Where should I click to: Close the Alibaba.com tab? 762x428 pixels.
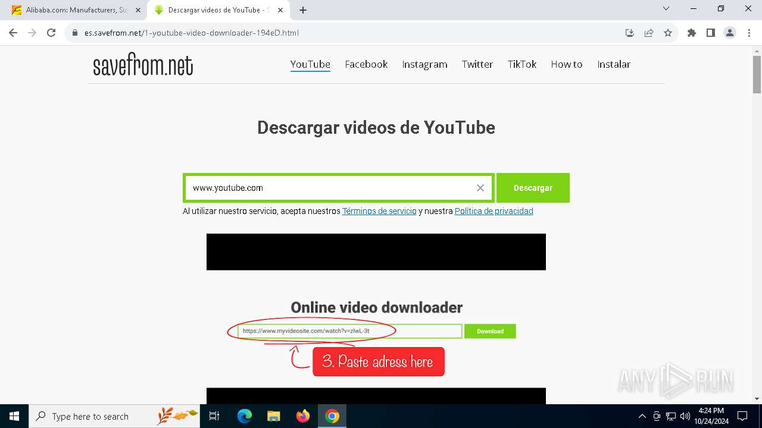(138, 10)
